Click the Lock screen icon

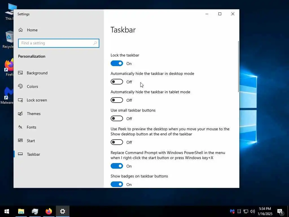pos(20,100)
